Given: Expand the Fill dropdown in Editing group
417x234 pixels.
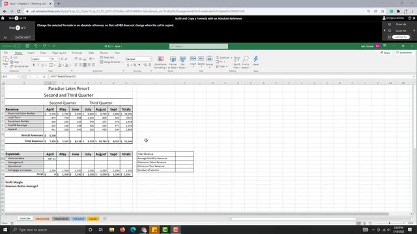Looking at the screenshot, I should tap(224, 62).
